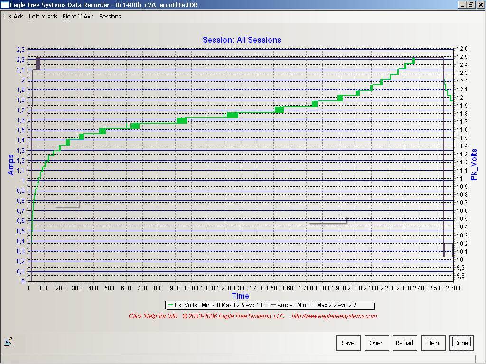Minimize the Data Recorder window
The image size is (486, 364).
(463, 5)
